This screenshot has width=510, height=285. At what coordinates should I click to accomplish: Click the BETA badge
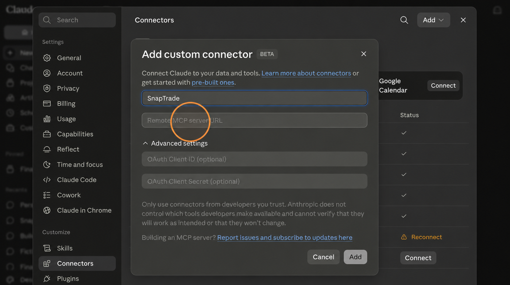pos(267,54)
